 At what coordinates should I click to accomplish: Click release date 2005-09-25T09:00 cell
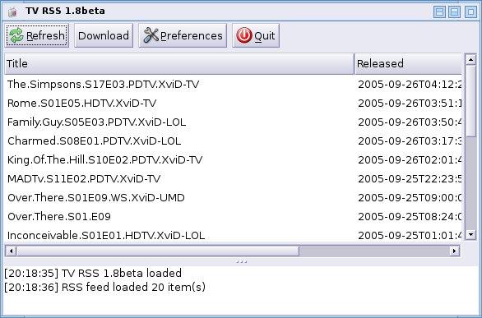pyautogui.click(x=410, y=198)
